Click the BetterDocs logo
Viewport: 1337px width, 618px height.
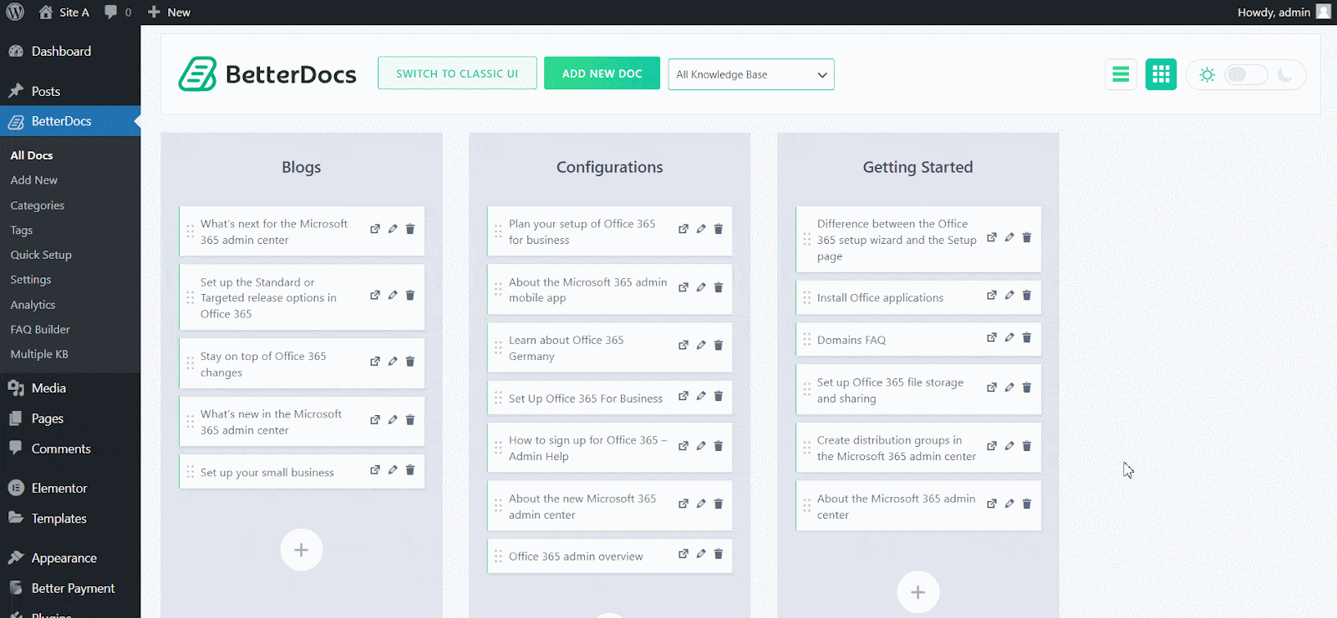[267, 74]
